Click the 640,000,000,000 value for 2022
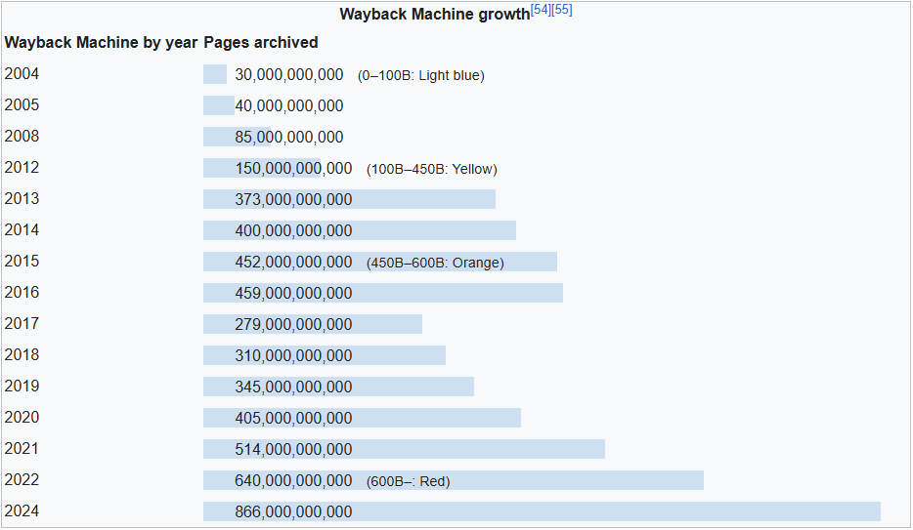Screen dimensions: 913x530 click(293, 480)
